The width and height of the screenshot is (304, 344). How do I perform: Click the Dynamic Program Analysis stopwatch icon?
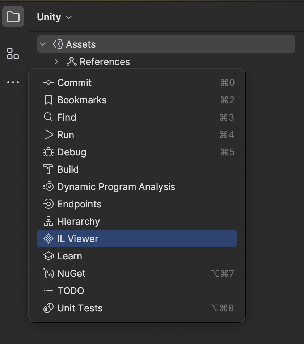48,186
